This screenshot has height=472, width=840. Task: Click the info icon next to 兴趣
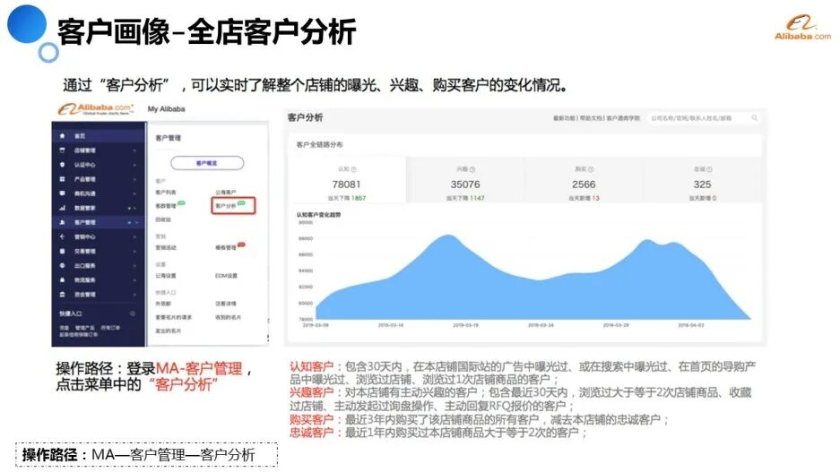click(x=472, y=169)
